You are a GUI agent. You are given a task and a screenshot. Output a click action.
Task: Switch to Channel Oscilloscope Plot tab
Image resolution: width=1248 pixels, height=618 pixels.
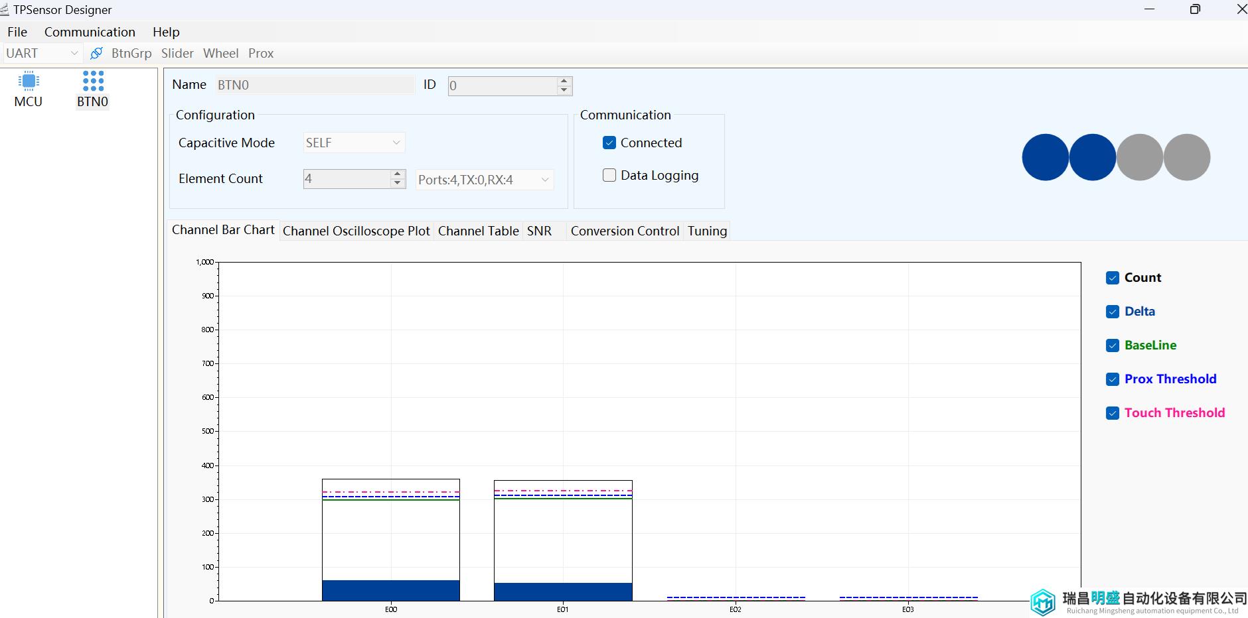(356, 231)
